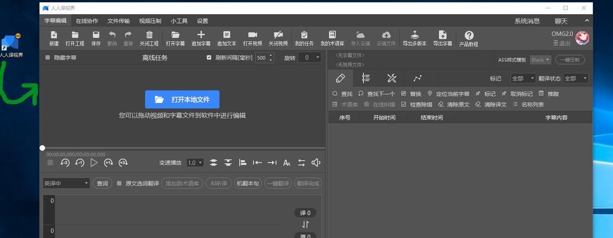Toggle the volume speaker icon
Image resolution: width=613 pixels, height=238 pixels.
(316, 162)
